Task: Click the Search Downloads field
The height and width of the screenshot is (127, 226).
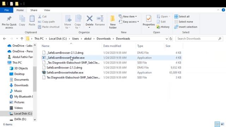Action: 199,38
